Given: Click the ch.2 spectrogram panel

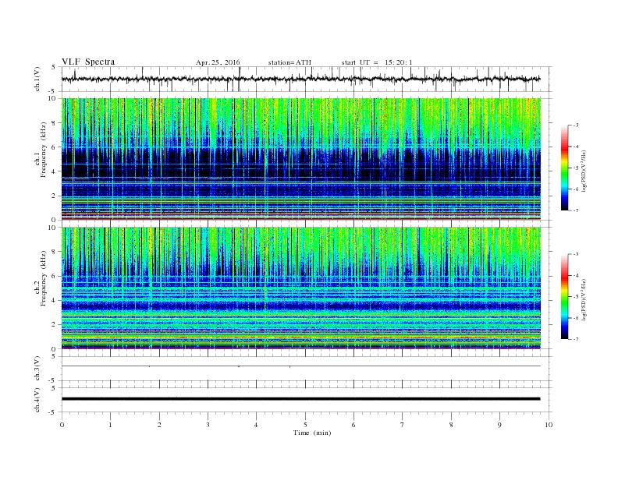Looking at the screenshot, I should pos(300,288).
